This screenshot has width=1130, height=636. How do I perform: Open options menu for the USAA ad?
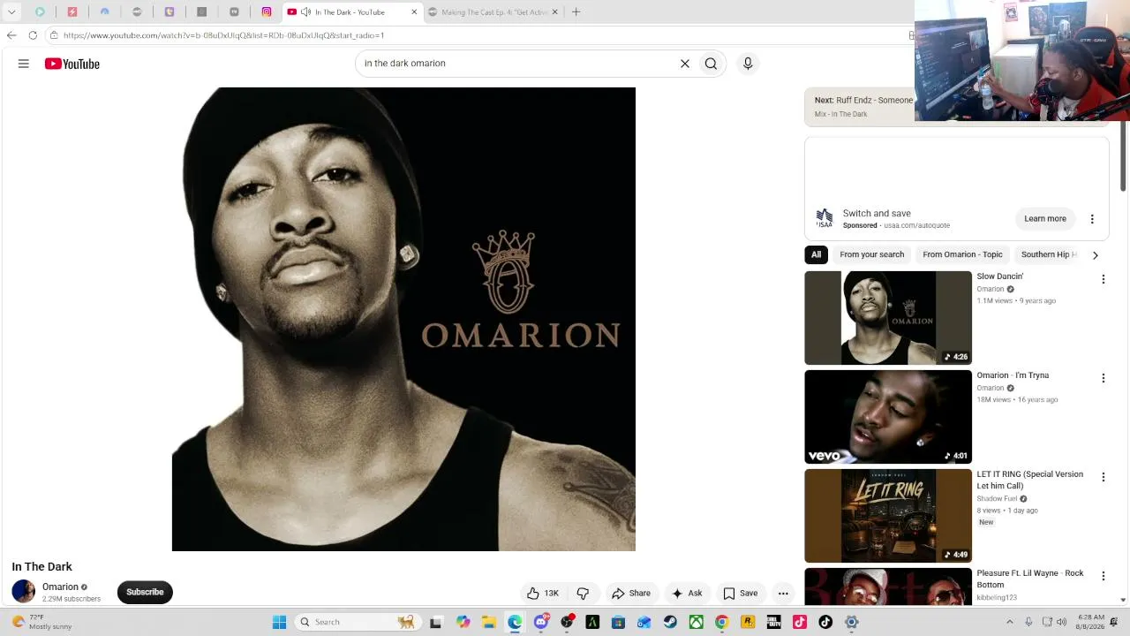coord(1092,219)
